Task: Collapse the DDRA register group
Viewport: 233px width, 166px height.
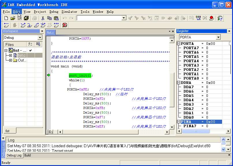Action: [178, 83]
